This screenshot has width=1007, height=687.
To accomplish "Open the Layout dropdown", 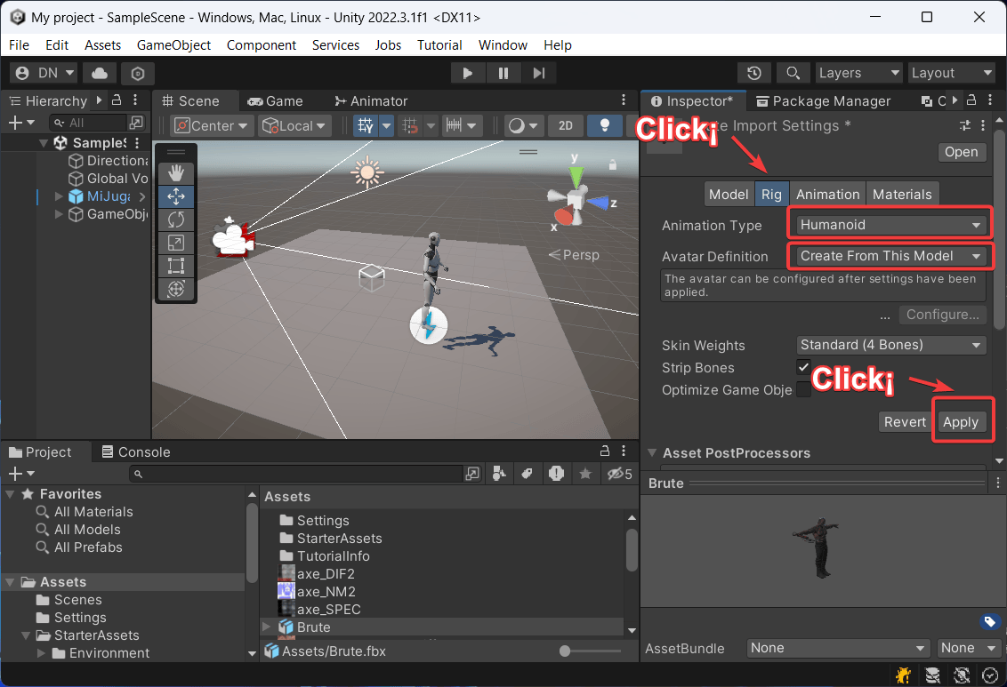I will [x=952, y=73].
